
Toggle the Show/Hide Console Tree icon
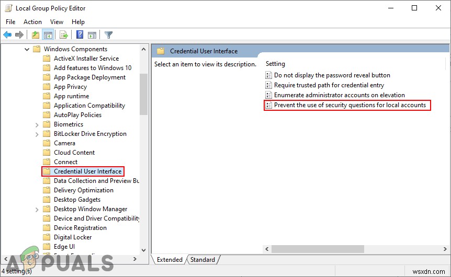[x=48, y=35]
